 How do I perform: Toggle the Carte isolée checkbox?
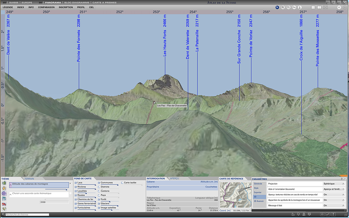[122, 183]
